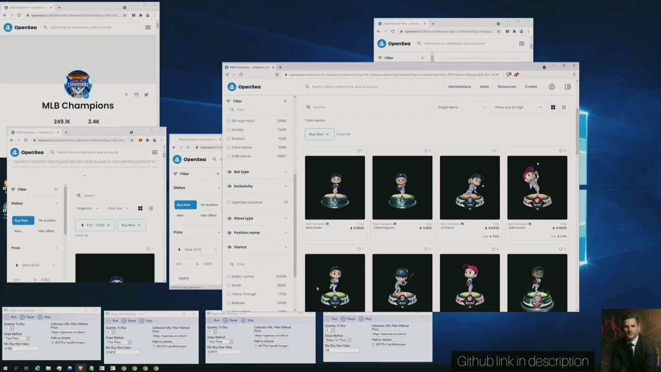
Task: Open Single Items dropdown in front window
Action: [462, 107]
